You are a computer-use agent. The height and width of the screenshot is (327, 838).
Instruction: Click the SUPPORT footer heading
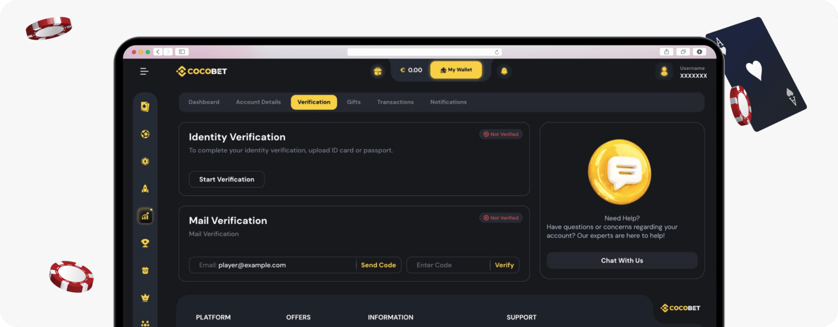(x=521, y=317)
